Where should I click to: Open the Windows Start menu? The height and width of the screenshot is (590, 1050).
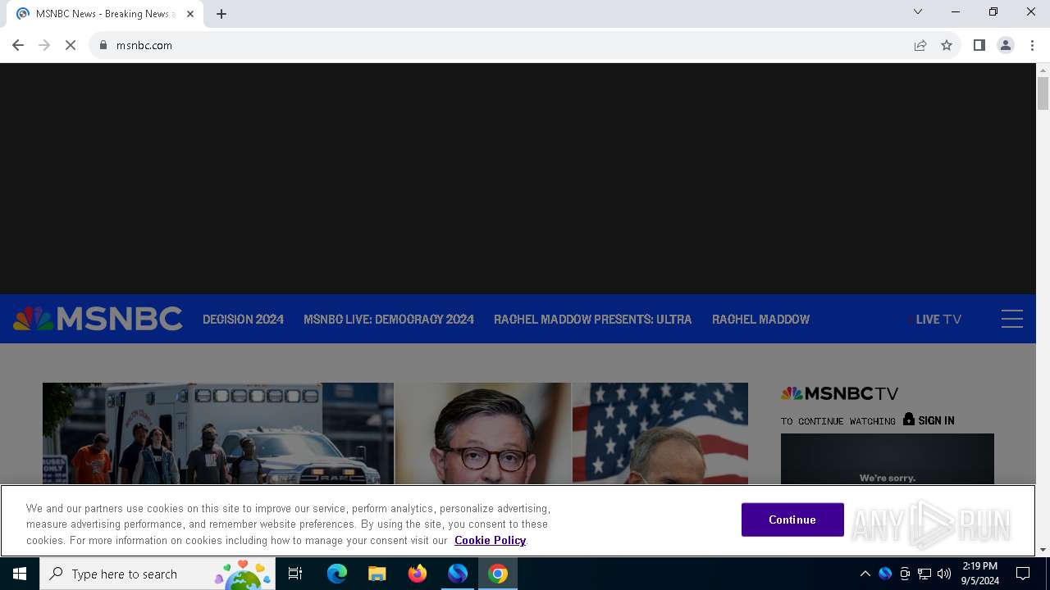pos(20,574)
